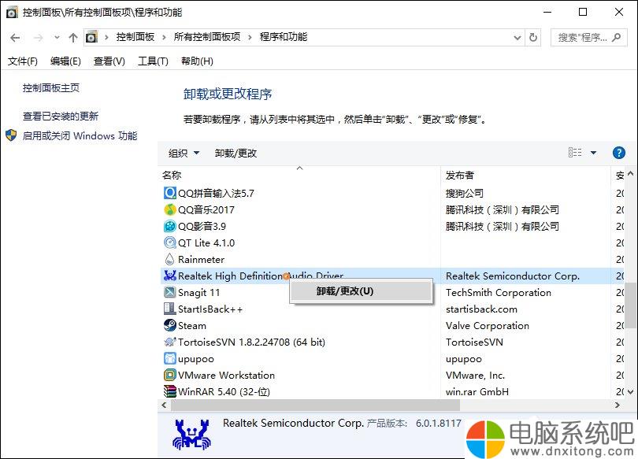Open the view options dropdown arrow
The height and width of the screenshot is (459, 638).
(593, 153)
